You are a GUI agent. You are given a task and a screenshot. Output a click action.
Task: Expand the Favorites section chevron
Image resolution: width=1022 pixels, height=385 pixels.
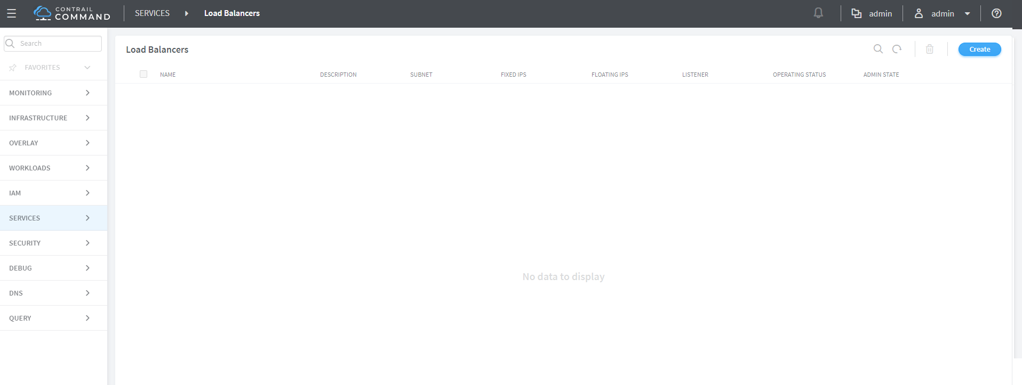[87, 68]
